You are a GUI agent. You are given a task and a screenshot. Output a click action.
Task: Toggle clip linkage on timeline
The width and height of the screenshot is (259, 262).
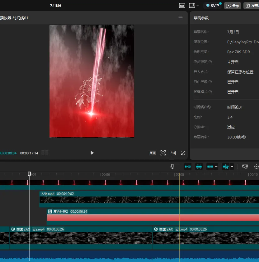tap(210, 167)
